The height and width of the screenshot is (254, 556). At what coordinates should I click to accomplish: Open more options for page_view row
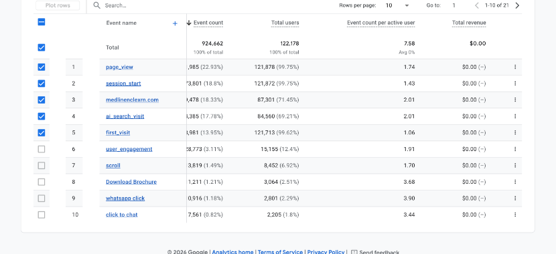pos(515,67)
